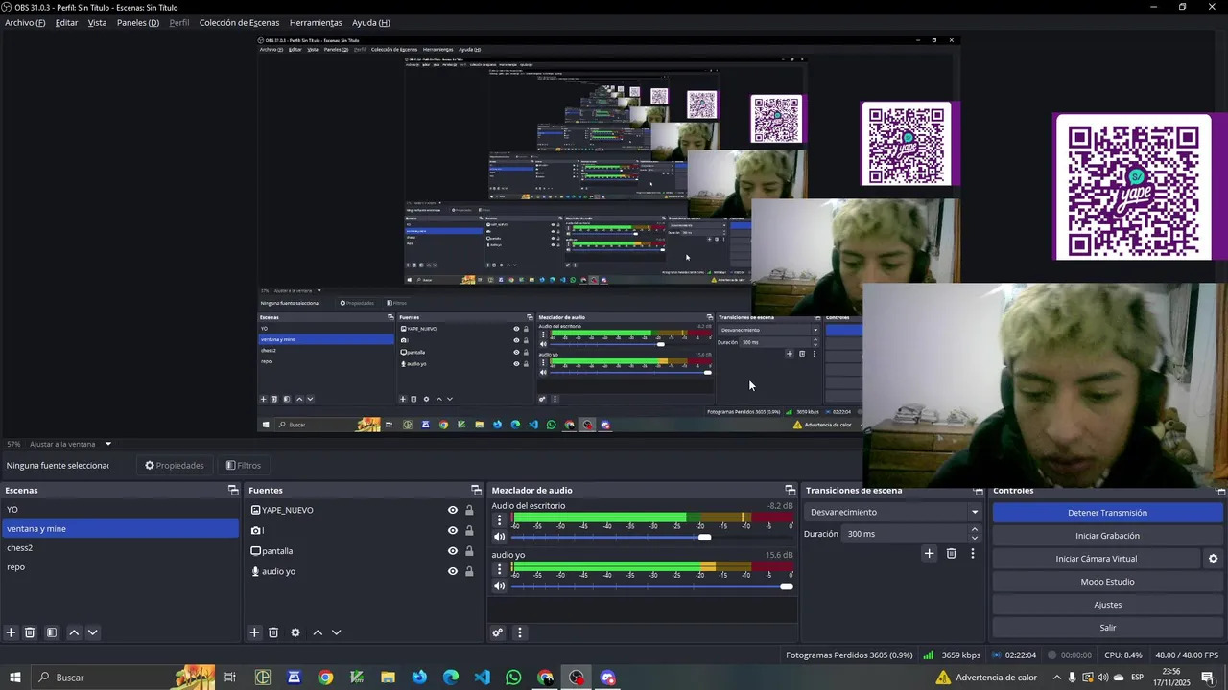Lock the pantalla source
This screenshot has height=690, width=1228.
[x=469, y=551]
